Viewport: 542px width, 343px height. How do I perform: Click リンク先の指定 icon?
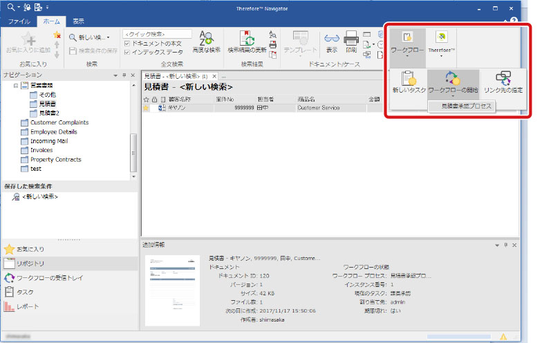coord(503,83)
